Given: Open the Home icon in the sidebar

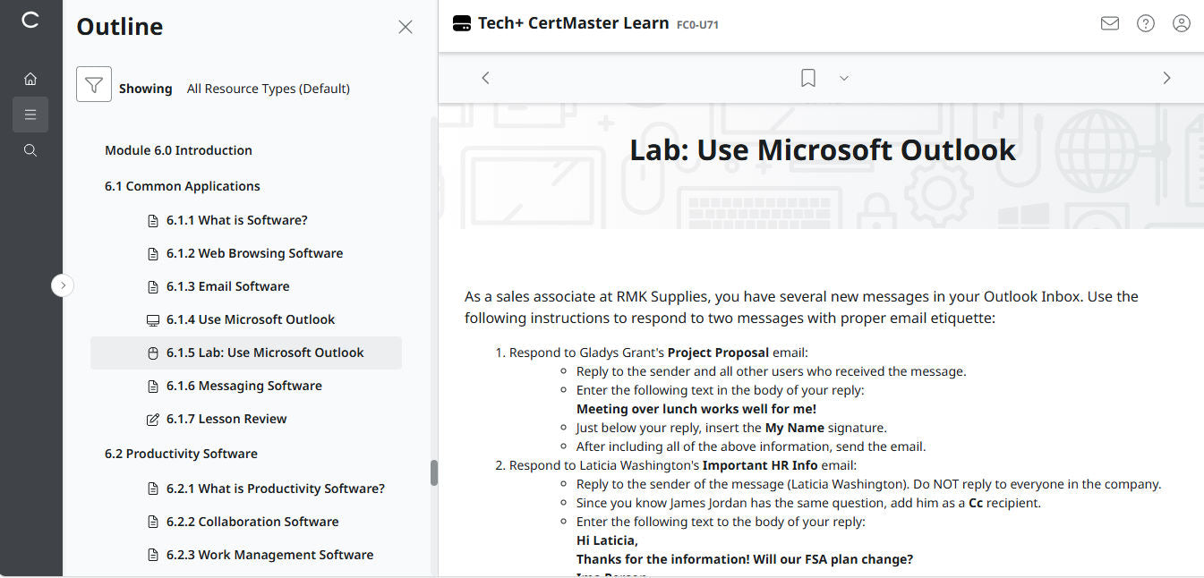Looking at the screenshot, I should (30, 79).
